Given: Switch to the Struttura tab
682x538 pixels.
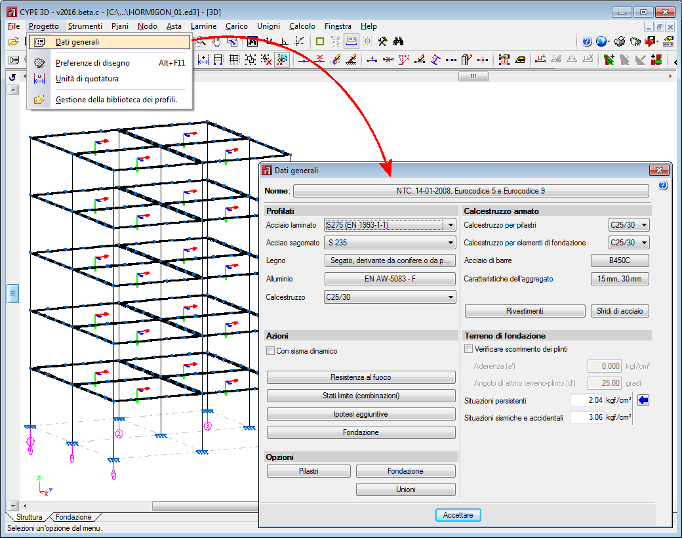Looking at the screenshot, I should pyautogui.click(x=29, y=517).
